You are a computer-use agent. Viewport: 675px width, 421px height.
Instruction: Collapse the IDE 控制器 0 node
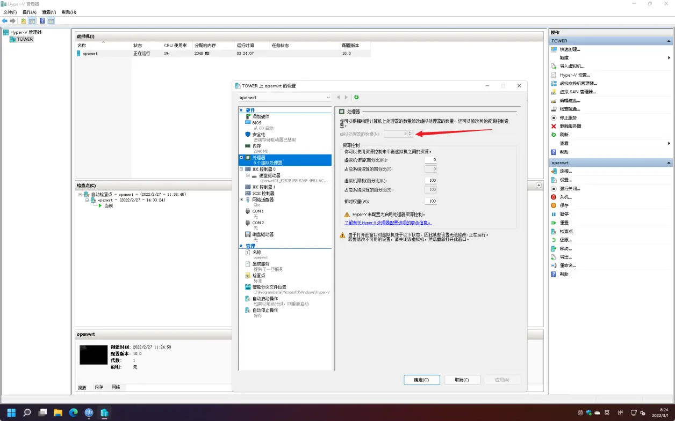[x=241, y=169]
